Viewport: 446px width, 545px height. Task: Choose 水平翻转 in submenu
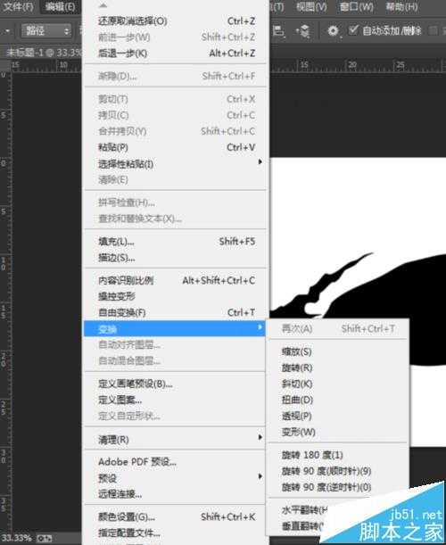pos(304,510)
